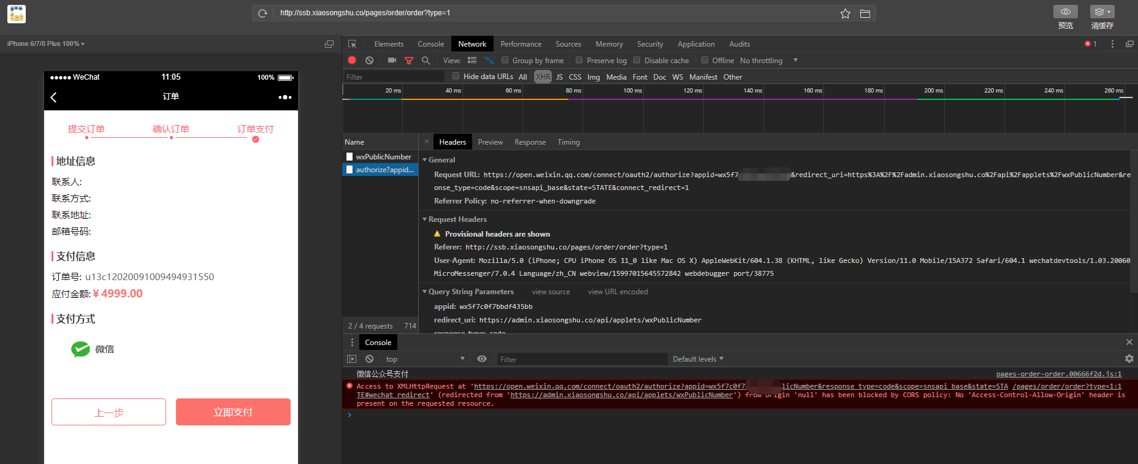
Task: Open the Performance tab
Action: 521,44
